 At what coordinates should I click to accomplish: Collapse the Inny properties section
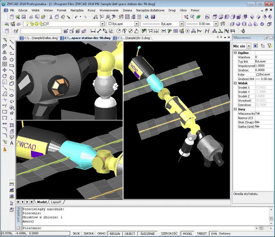coord(235,109)
